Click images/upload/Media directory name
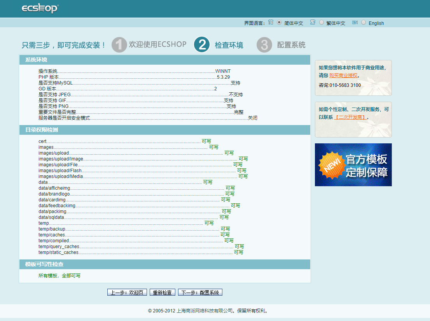 (x=61, y=176)
